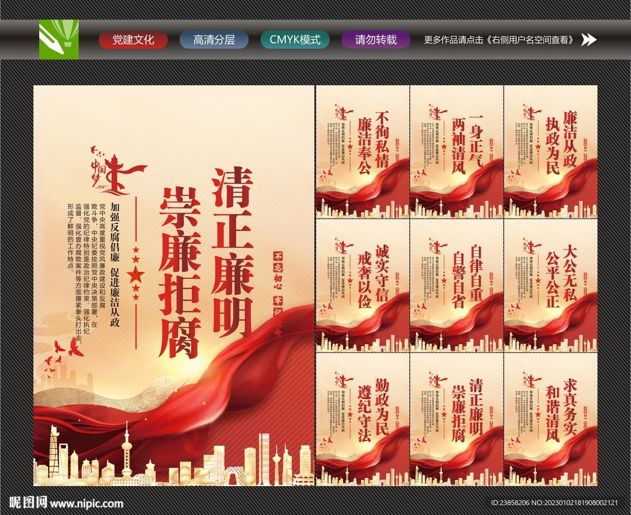Open the 诚实守信 戒奢以俭 poster thumbnail
This screenshot has width=631, height=515.
(x=362, y=286)
